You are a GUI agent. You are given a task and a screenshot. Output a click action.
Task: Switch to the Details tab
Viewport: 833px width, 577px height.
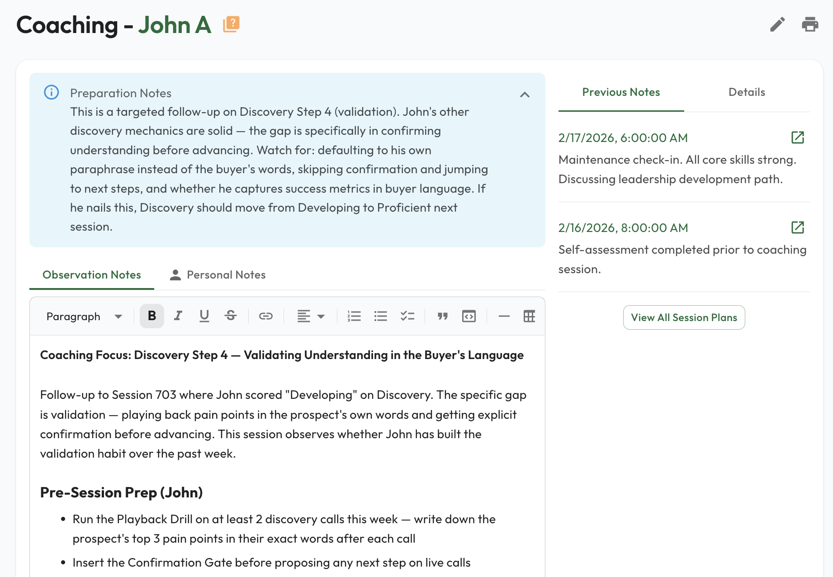click(x=747, y=92)
